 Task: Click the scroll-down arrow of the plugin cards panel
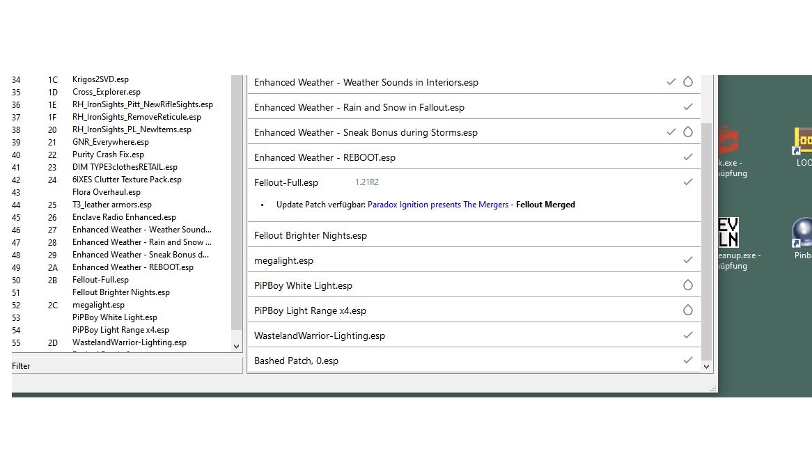[x=707, y=366]
